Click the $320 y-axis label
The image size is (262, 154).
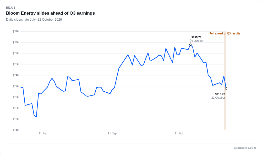tap(16, 32)
